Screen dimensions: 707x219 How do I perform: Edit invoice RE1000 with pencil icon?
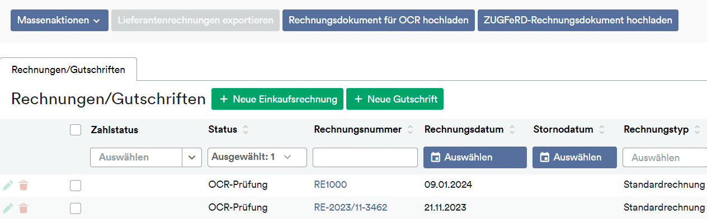(x=8, y=186)
